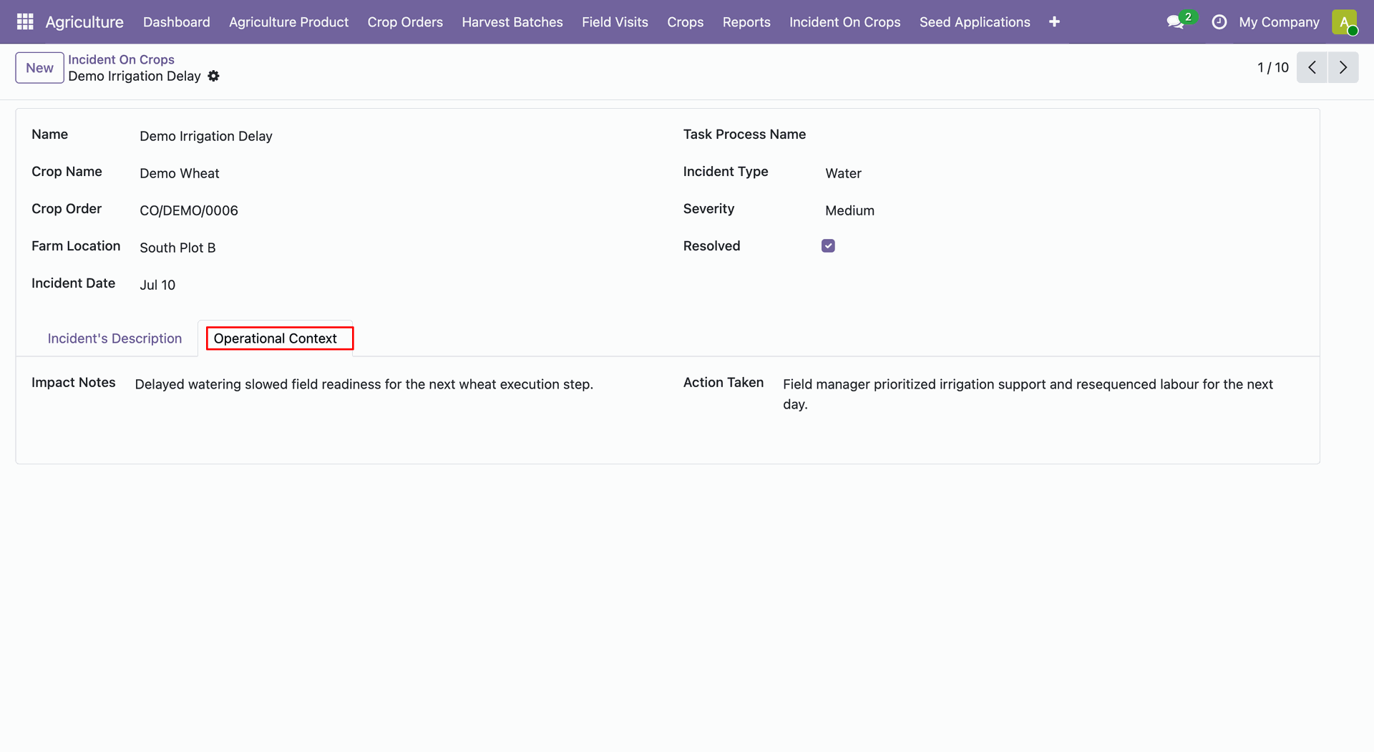Go to previous record arrow
The image size is (1374, 752).
tap(1312, 67)
